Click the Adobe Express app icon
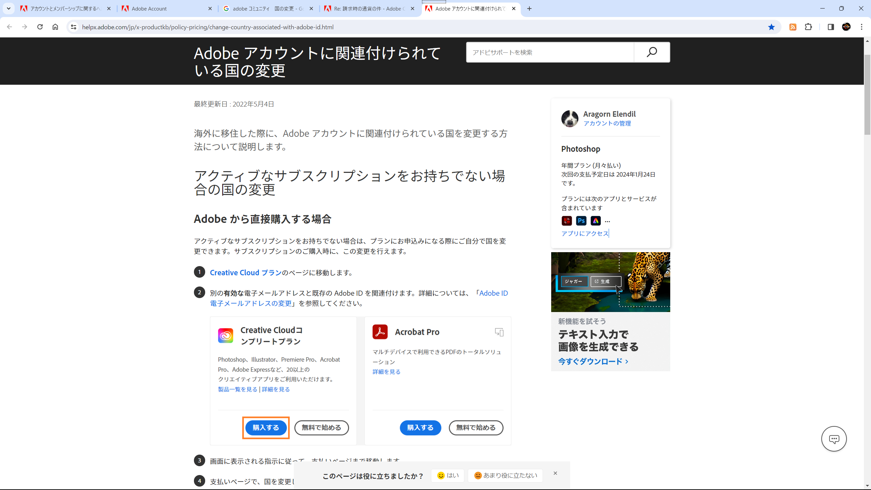This screenshot has width=871, height=490. coord(596,221)
